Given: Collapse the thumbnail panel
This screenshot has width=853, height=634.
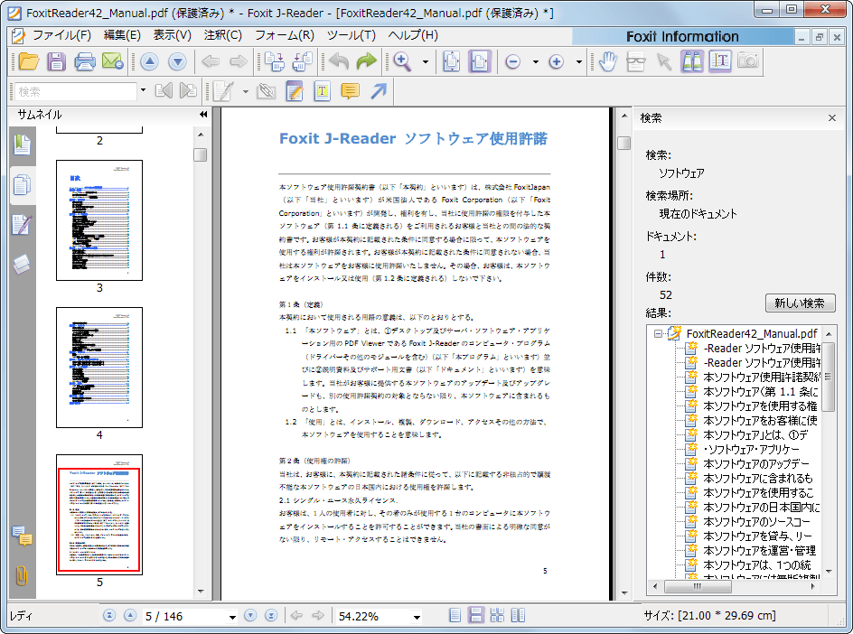Looking at the screenshot, I should point(203,114).
